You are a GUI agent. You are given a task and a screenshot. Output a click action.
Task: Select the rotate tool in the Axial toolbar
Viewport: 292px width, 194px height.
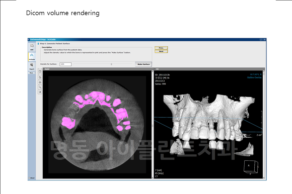[40, 77]
